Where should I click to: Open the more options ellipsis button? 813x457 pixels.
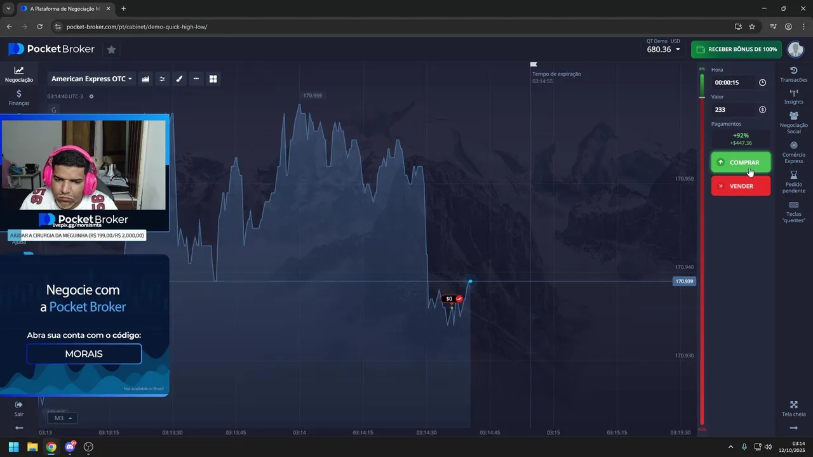(x=196, y=79)
